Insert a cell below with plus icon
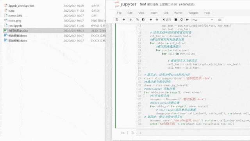250x141 pixels. coord(124,20)
